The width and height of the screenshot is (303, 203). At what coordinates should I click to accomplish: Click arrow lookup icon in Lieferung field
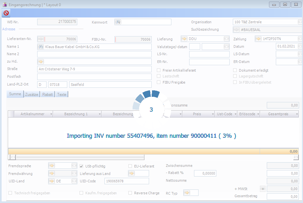(184, 39)
